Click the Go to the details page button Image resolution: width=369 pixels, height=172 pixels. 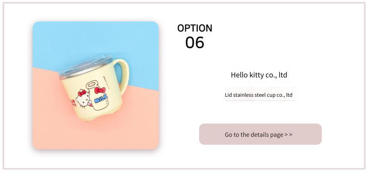tap(260, 134)
